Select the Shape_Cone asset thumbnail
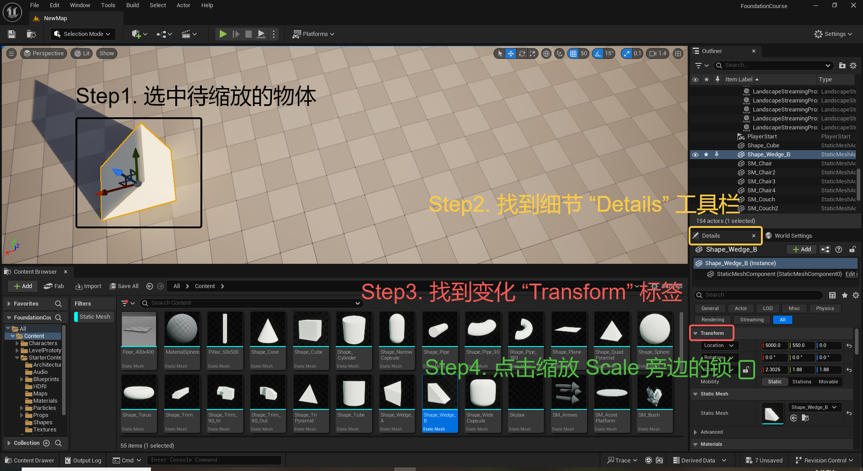Viewport: 863px width, 471px height. tap(268, 329)
